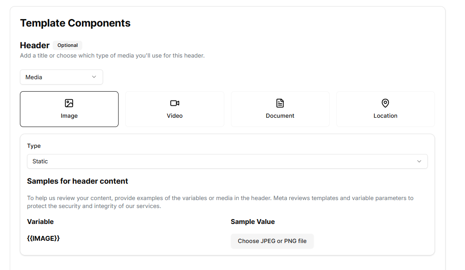Click the Type field label
Viewport: 465px width, 270px height.
(34, 146)
